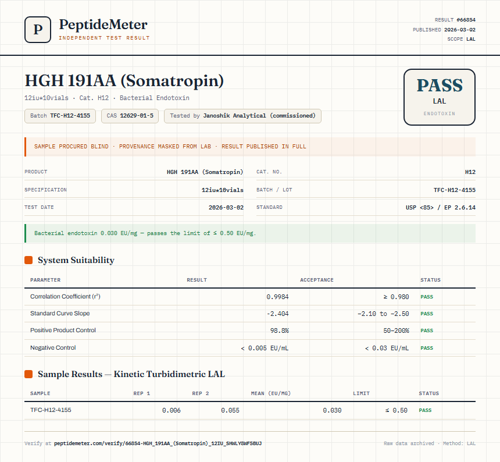Screen dimensions: 500x462
Task: Click the Negative Control row label
Action: pyautogui.click(x=53, y=348)
